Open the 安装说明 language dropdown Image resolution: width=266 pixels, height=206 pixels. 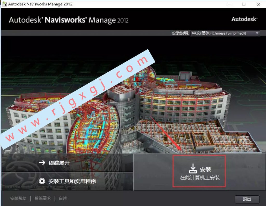(x=225, y=33)
